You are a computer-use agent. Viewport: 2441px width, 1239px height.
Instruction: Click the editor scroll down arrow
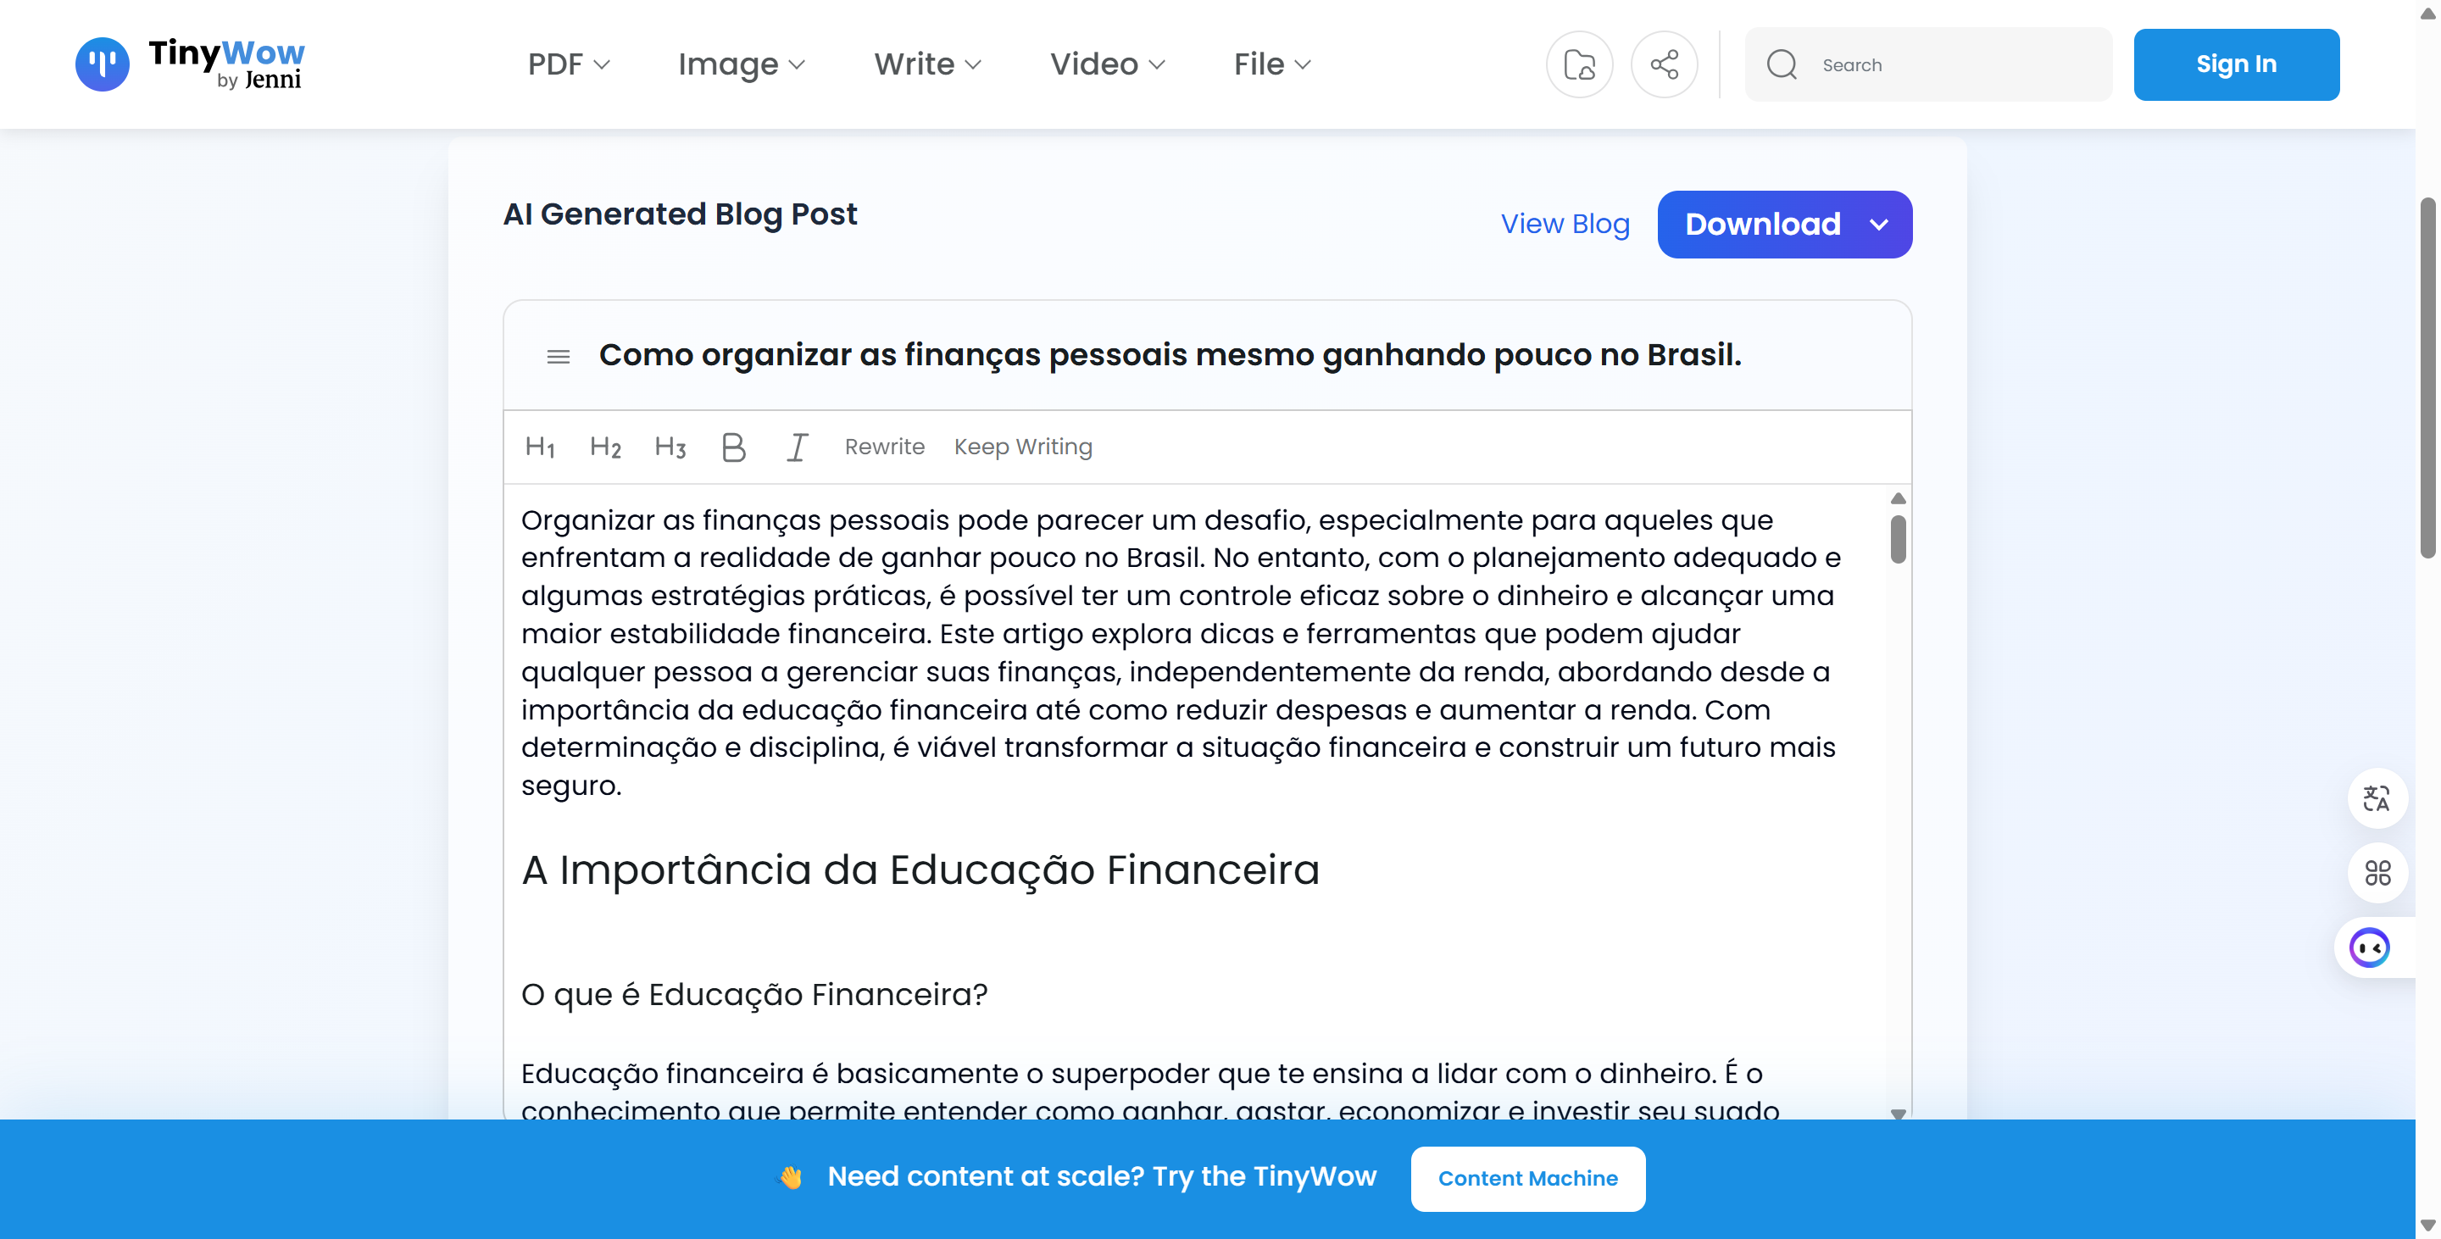(1897, 1114)
